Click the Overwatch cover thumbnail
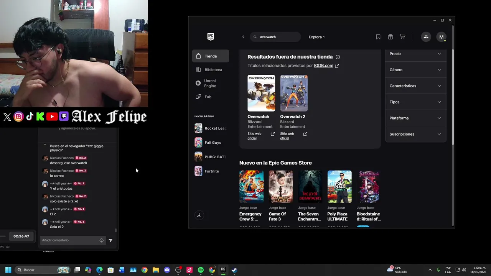This screenshot has width=491, height=276. pos(261,93)
